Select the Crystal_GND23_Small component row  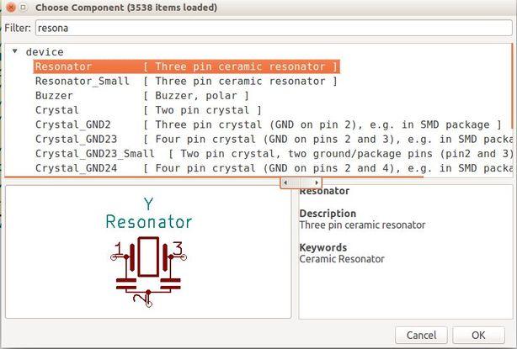point(273,153)
